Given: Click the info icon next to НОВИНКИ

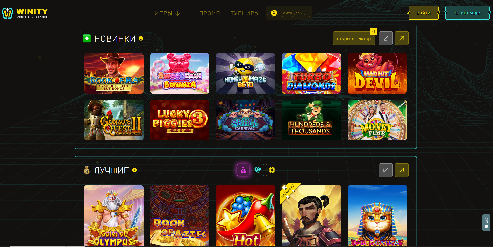Looking at the screenshot, I should [141, 38].
